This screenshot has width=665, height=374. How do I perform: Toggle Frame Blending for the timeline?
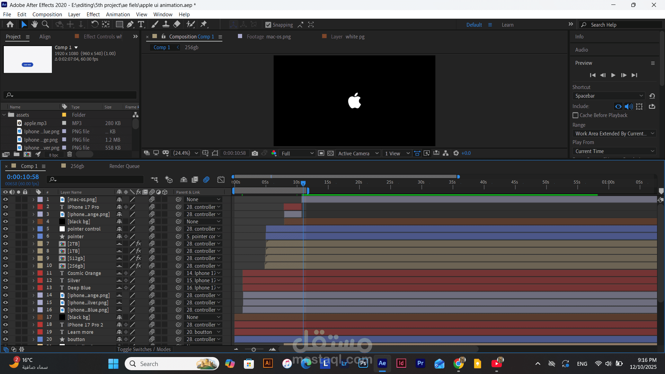[x=195, y=179]
